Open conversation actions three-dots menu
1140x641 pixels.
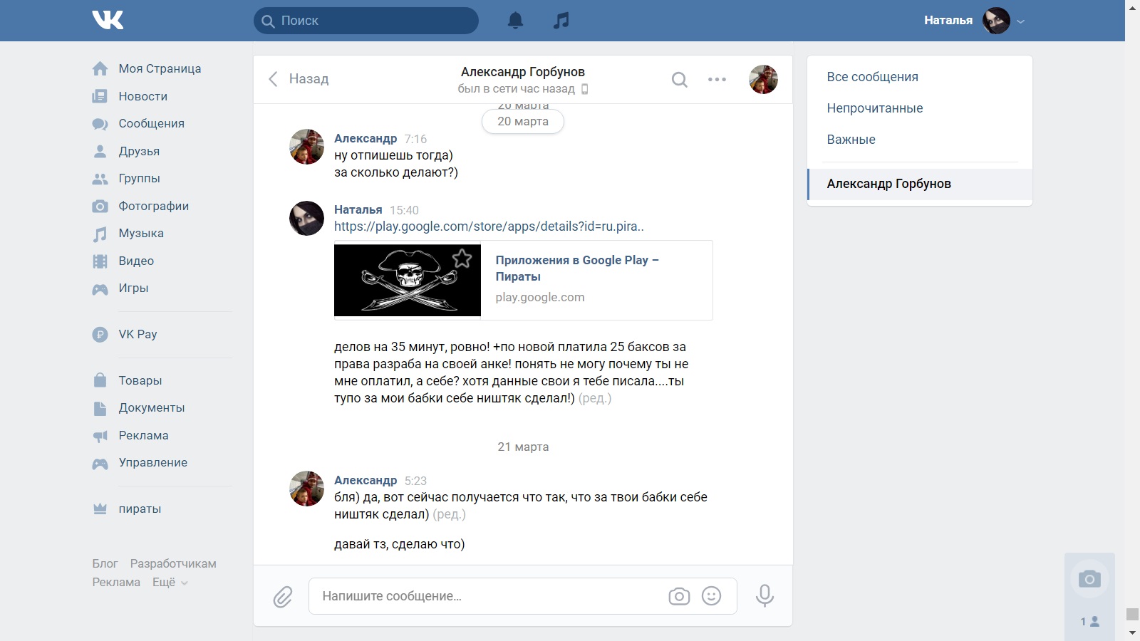717,80
